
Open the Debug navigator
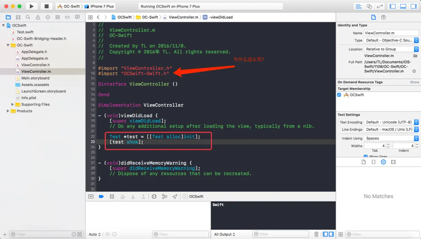(x=58, y=17)
